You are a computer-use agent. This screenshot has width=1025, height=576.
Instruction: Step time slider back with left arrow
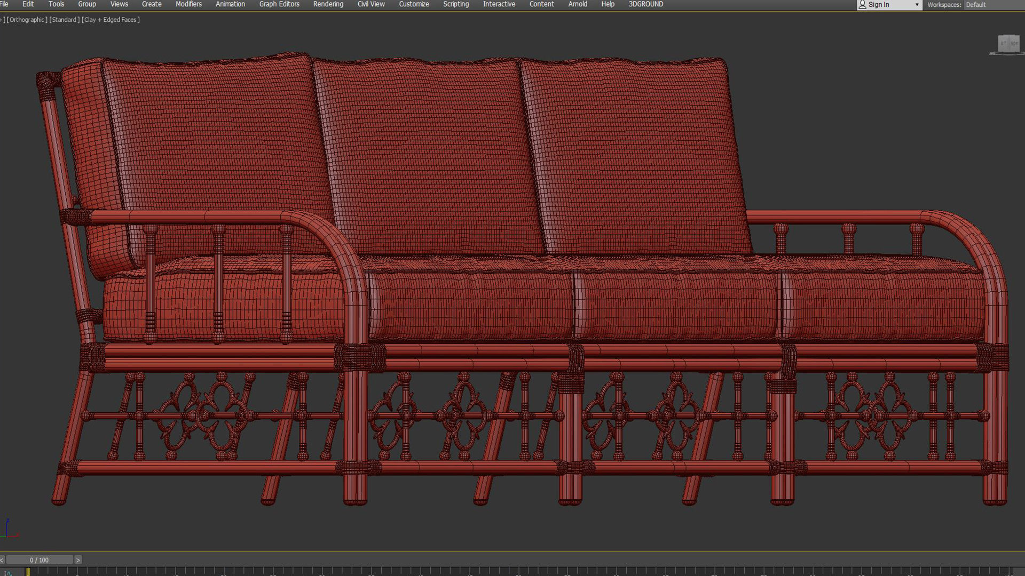pos(2,560)
